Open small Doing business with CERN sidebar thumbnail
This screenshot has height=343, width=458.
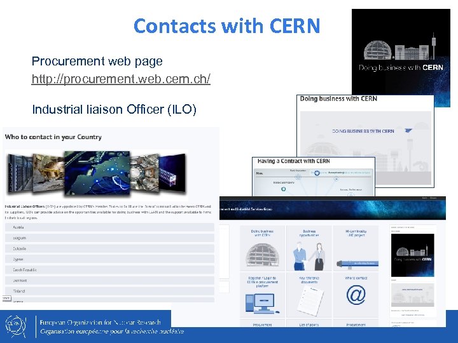412,255
